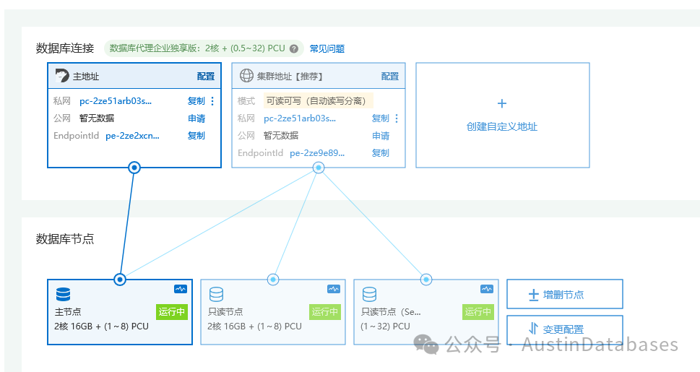Screen dimensions: 700x372
Task: Click database icon of 主节点
Action: click(x=63, y=295)
